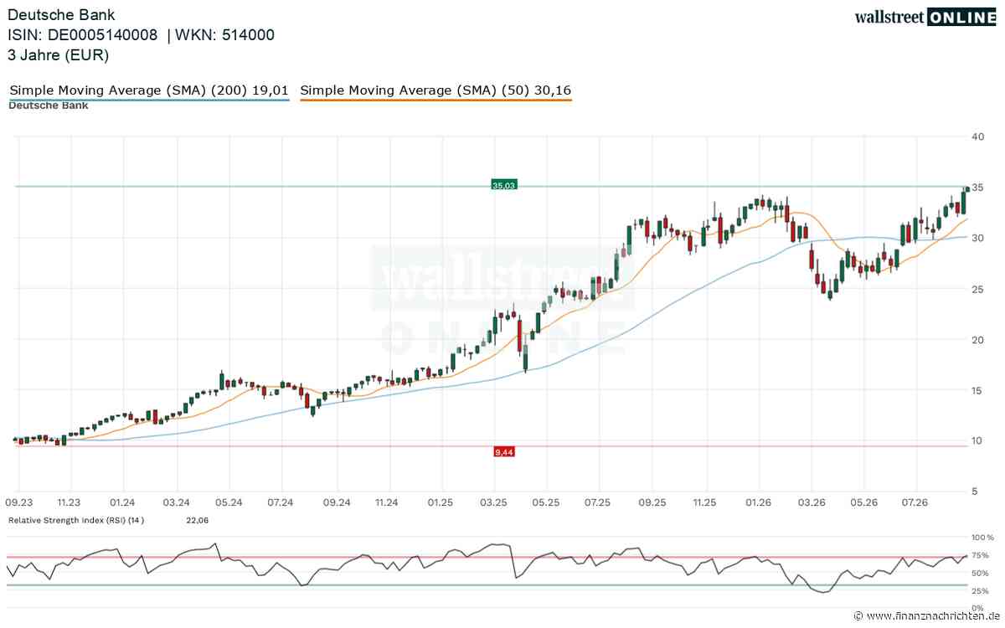Viewport: 1005px width, 628px height.
Task: Select the SMA (200) 19,01 legend entry
Action: point(150,90)
